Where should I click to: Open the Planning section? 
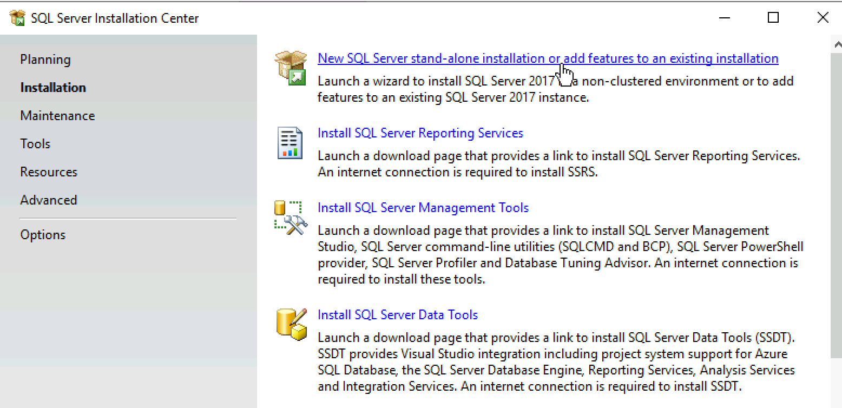coord(45,60)
